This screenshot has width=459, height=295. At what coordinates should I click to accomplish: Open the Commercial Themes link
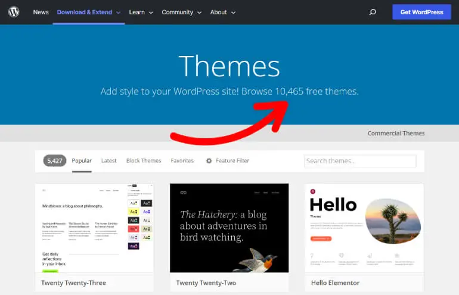pyautogui.click(x=396, y=133)
